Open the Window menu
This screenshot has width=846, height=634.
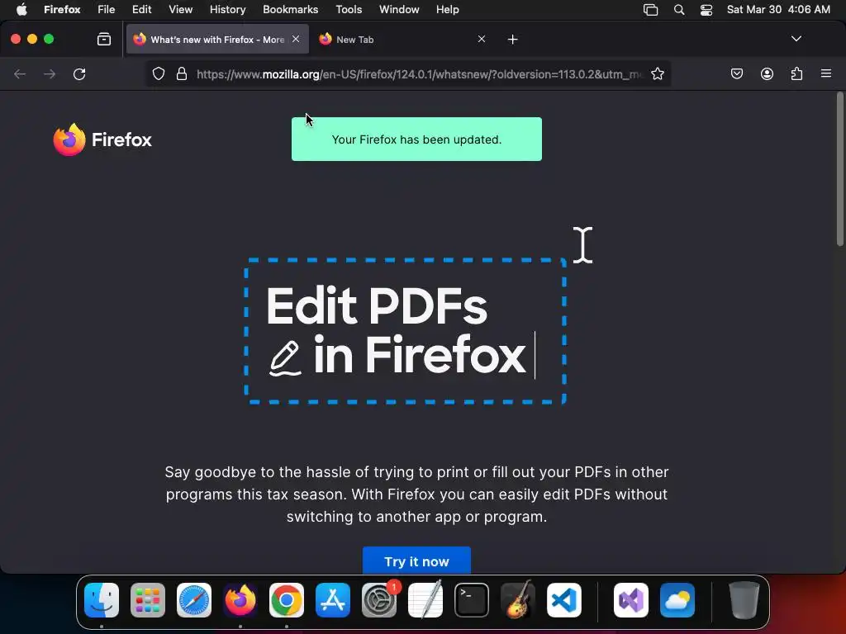399,10
